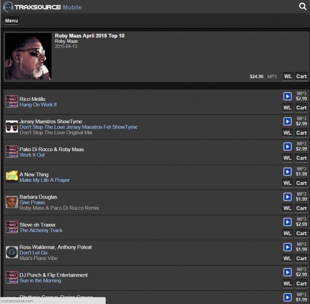This screenshot has width=310, height=304.
Task: Play preview of Work It Out
Action: click(x=287, y=147)
